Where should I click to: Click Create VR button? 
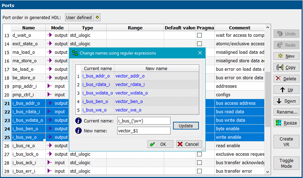pyautogui.click(x=286, y=142)
